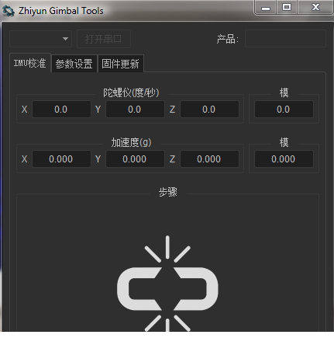Click the Zhiyun Gimbal Tools window title
The width and height of the screenshot is (334, 345).
click(61, 11)
